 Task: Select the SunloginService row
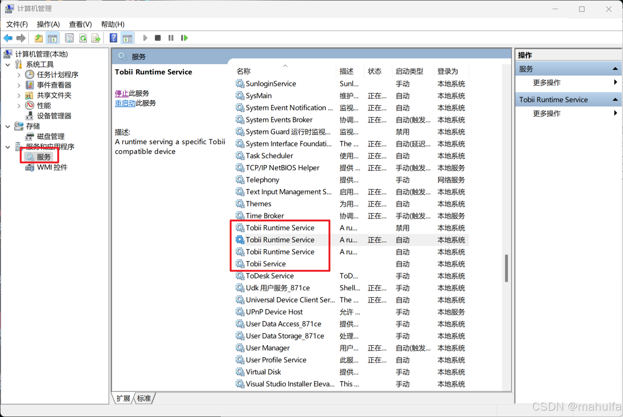click(x=351, y=84)
